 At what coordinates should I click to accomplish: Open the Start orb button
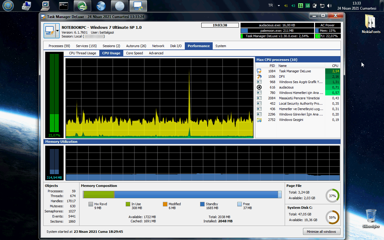click(x=8, y=5)
